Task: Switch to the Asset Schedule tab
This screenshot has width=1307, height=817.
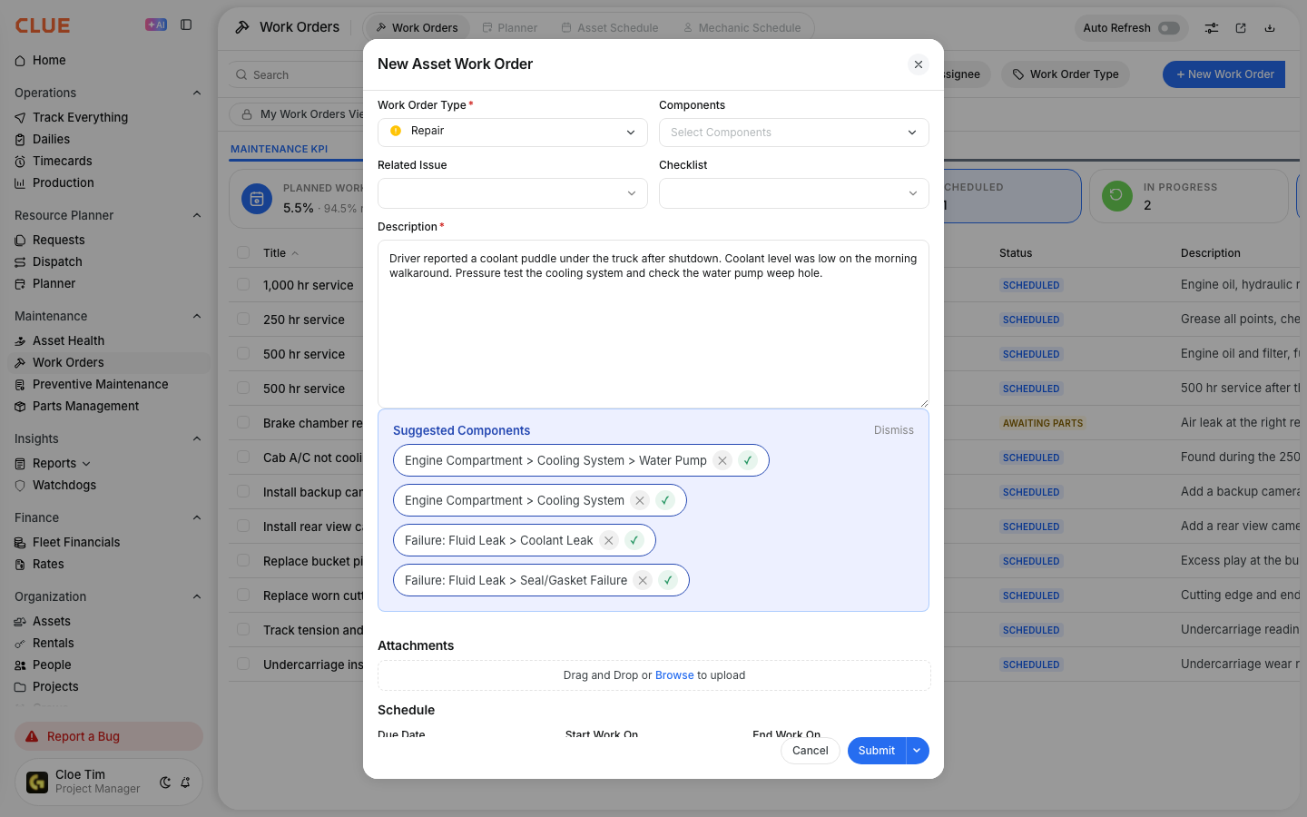Action: click(610, 28)
